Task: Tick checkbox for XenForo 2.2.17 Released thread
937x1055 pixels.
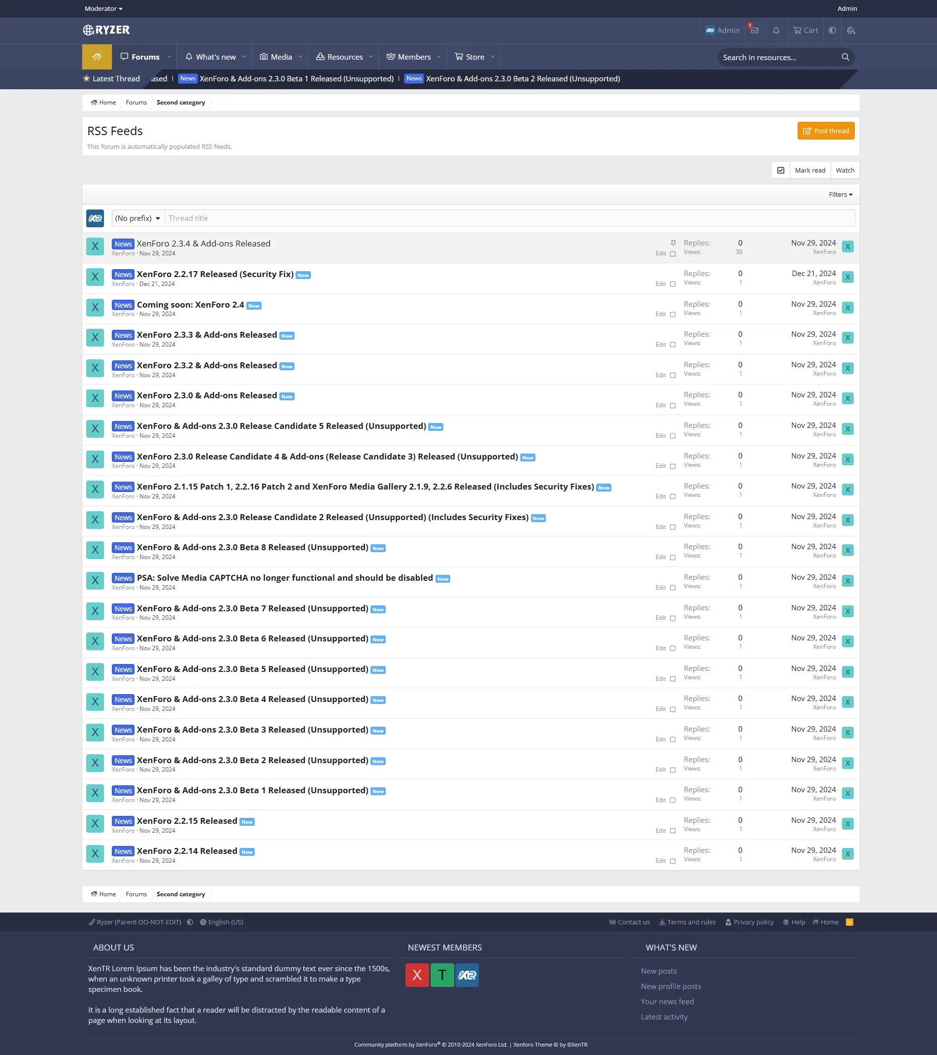Action: 672,284
